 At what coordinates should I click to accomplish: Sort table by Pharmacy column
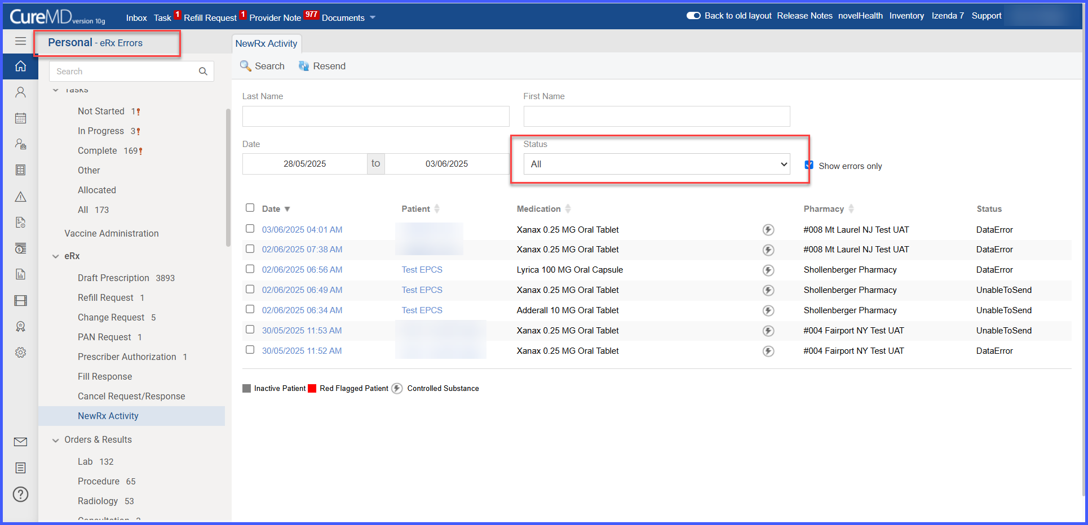pyautogui.click(x=829, y=209)
